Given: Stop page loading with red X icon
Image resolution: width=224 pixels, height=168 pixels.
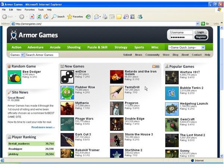Looking at the screenshot, I should [x=32, y=17].
